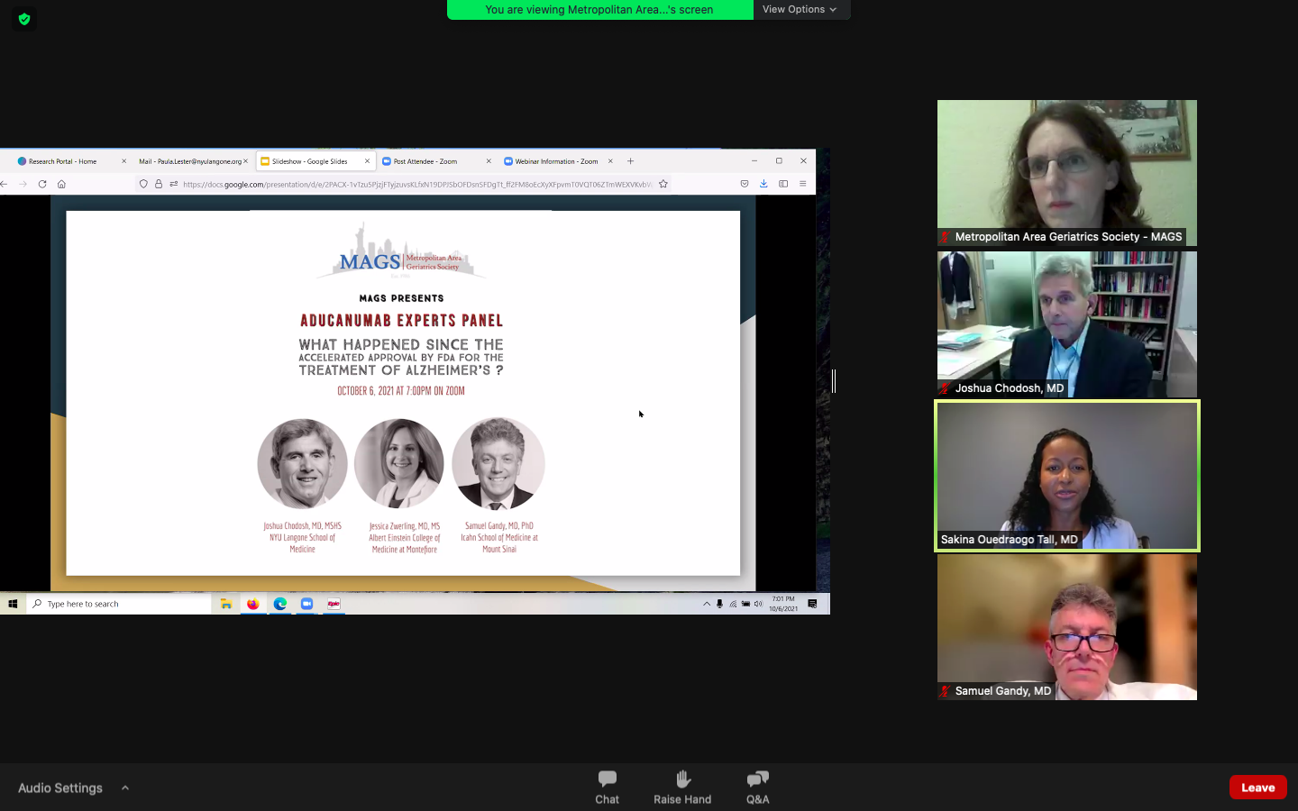Open the volume control in system tray

click(758, 604)
